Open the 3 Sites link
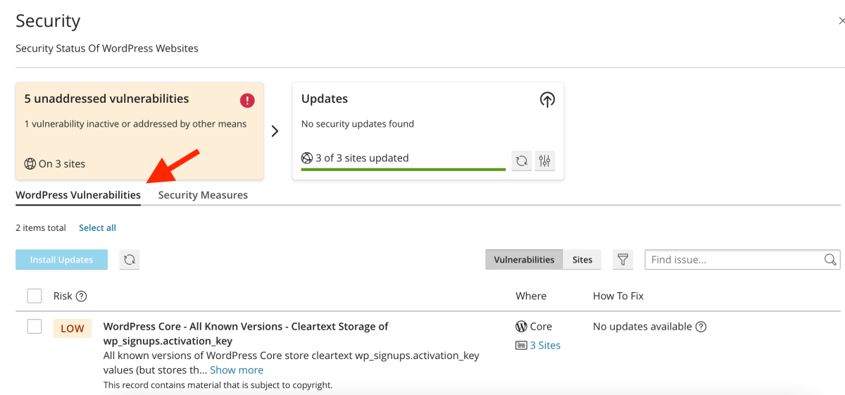The width and height of the screenshot is (845, 395). pos(544,346)
